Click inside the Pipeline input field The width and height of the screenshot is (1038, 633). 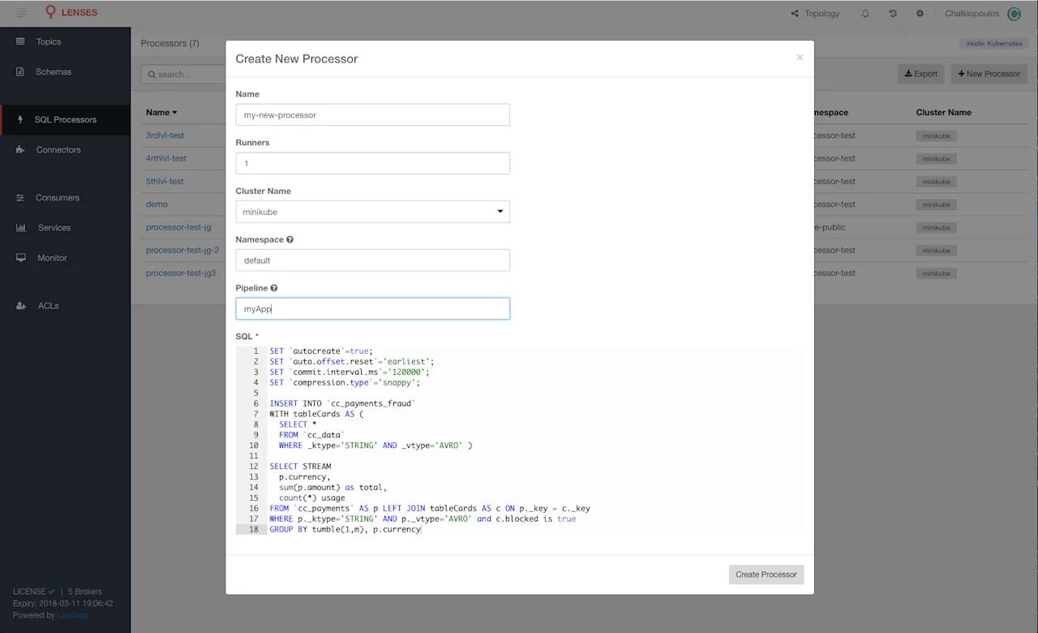coord(372,308)
